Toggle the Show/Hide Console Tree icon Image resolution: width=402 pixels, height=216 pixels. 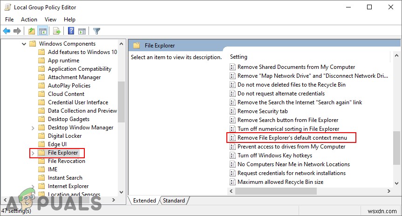tap(43, 31)
